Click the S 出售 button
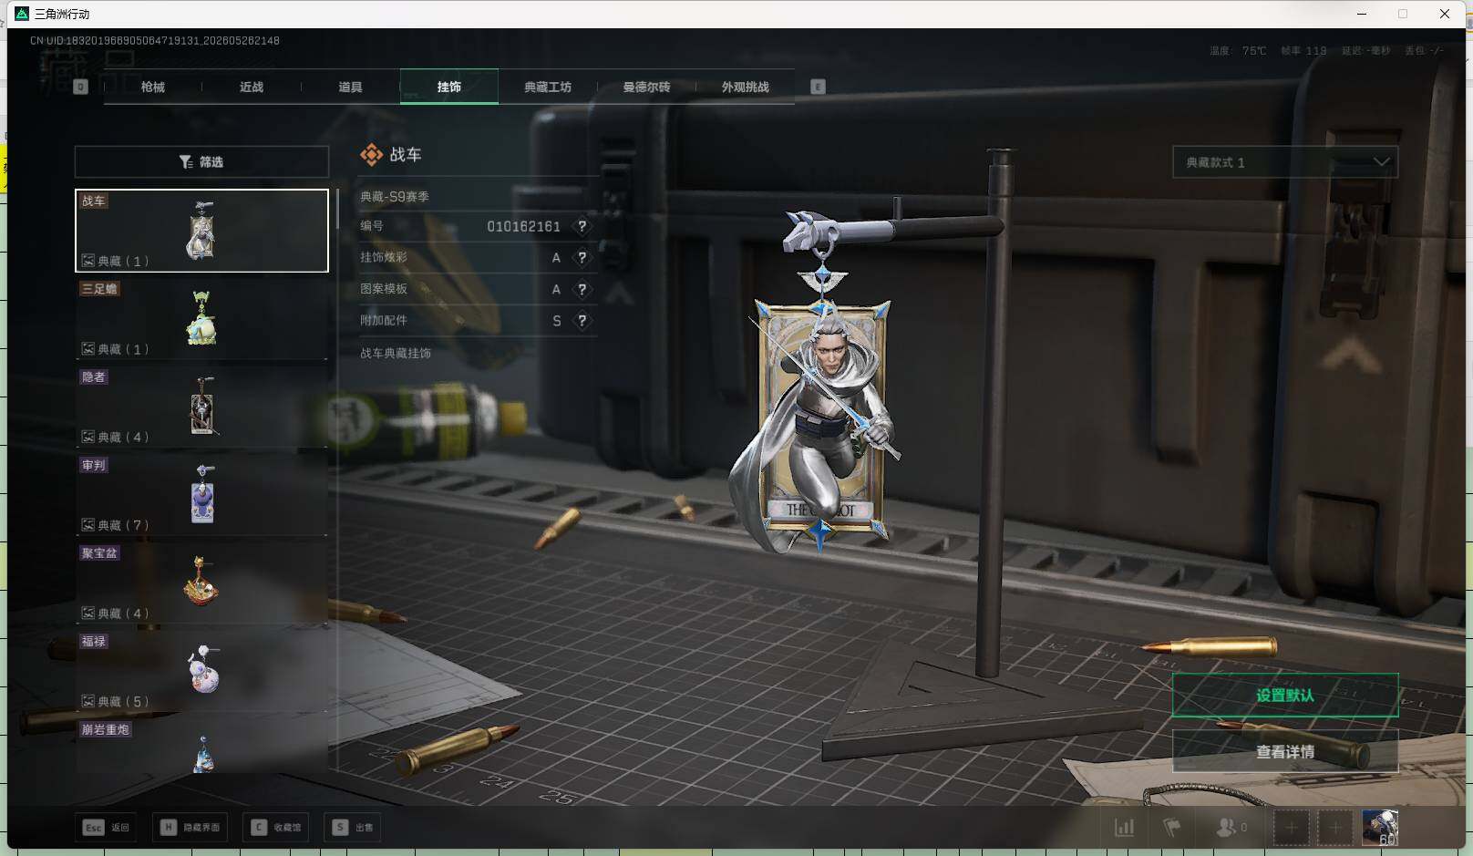The image size is (1473, 856). point(353,827)
